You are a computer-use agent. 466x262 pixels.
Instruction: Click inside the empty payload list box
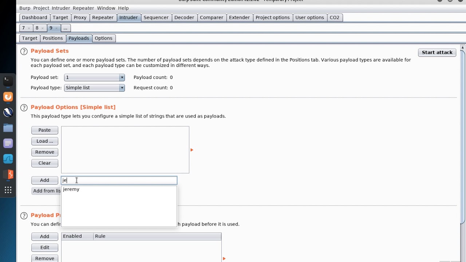125,150
